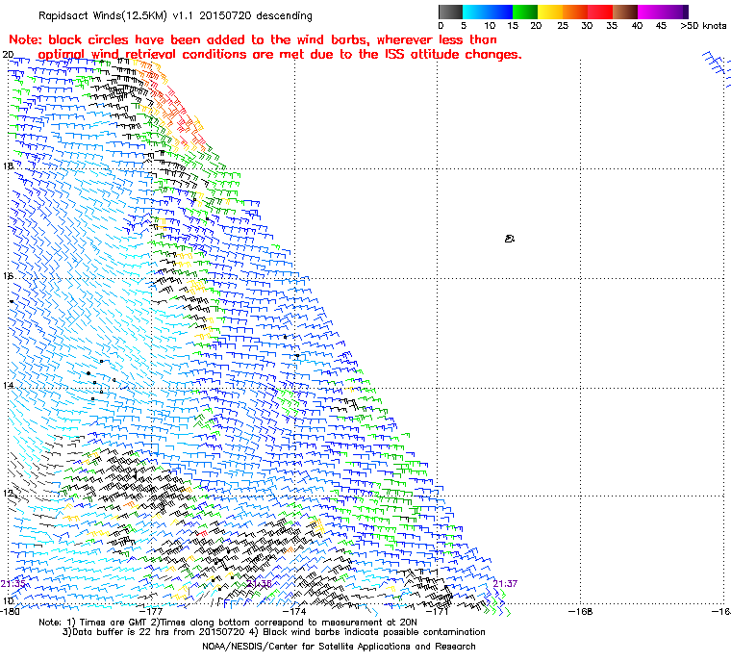Click the red 30-35 knots legend segment
The width and height of the screenshot is (731, 662).
click(600, 12)
